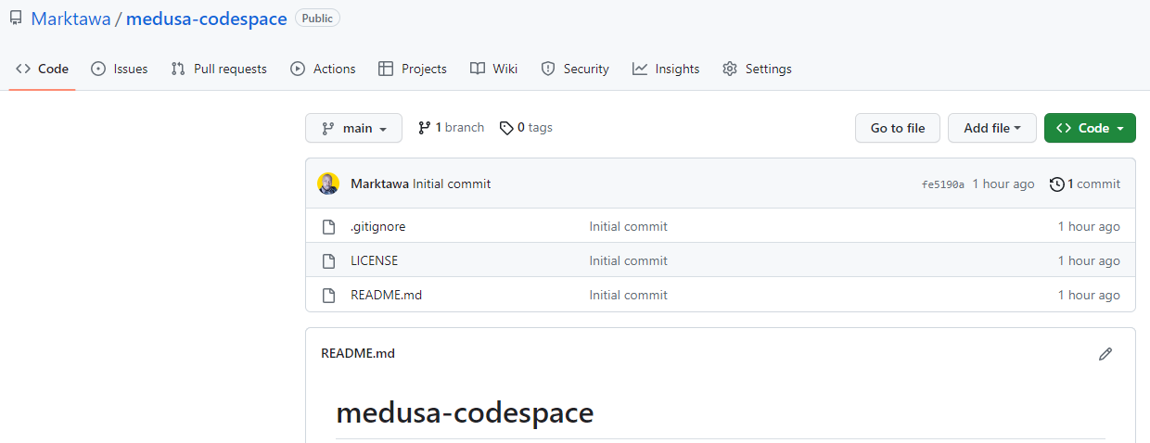Click file icon next to LICENSE

pyautogui.click(x=328, y=260)
